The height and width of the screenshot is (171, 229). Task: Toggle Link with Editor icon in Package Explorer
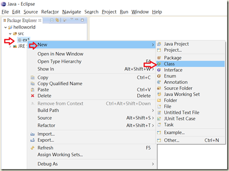[57, 20]
